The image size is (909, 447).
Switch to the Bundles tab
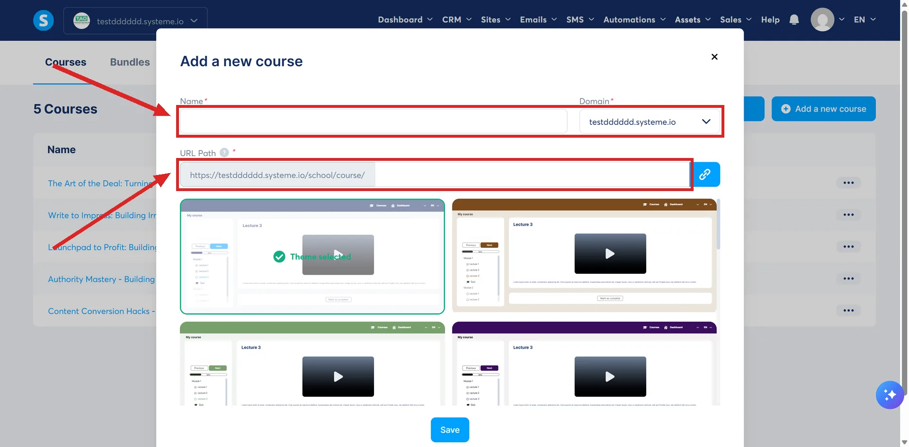pos(130,62)
